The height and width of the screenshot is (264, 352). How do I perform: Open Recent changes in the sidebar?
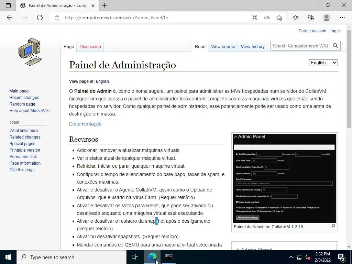(24, 97)
